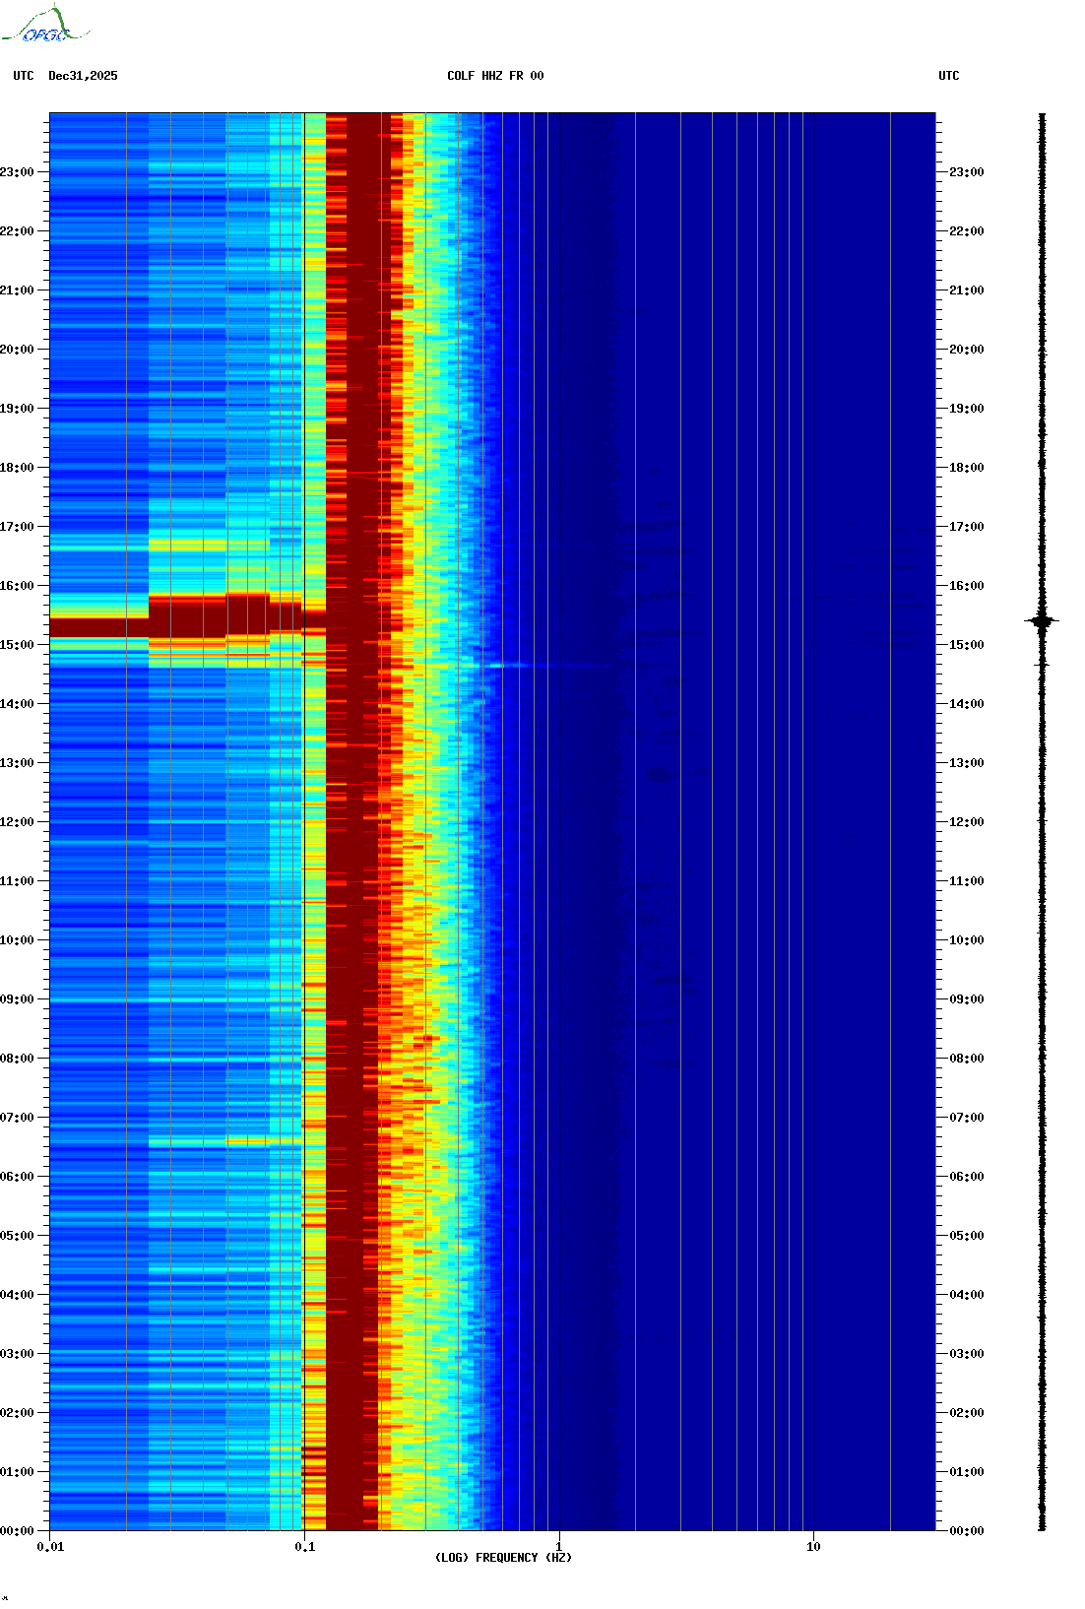Click the 0.01 frequency axis label
The width and height of the screenshot is (1085, 1609).
point(50,1547)
